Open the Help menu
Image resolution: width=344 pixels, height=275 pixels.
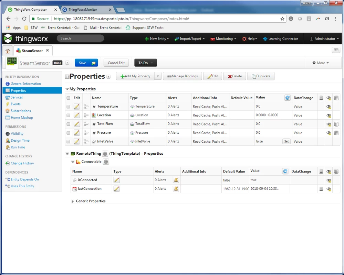click(250, 38)
